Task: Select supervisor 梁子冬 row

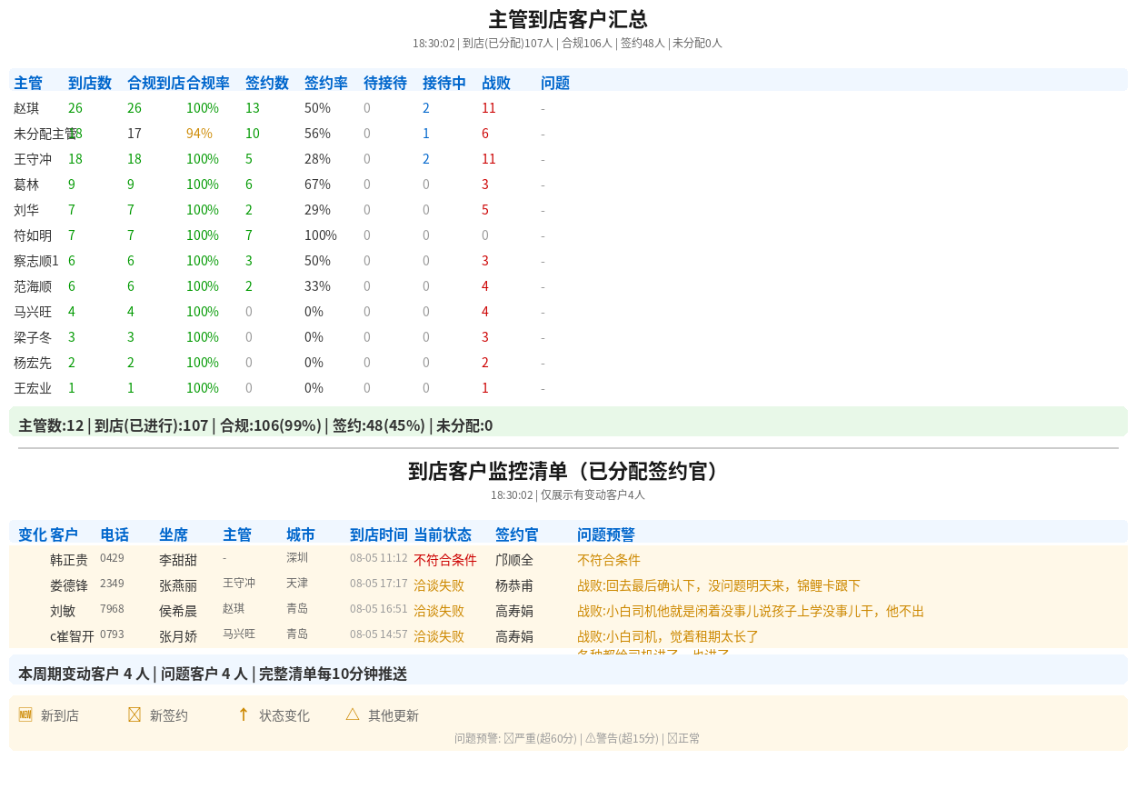Action: pyautogui.click(x=33, y=337)
